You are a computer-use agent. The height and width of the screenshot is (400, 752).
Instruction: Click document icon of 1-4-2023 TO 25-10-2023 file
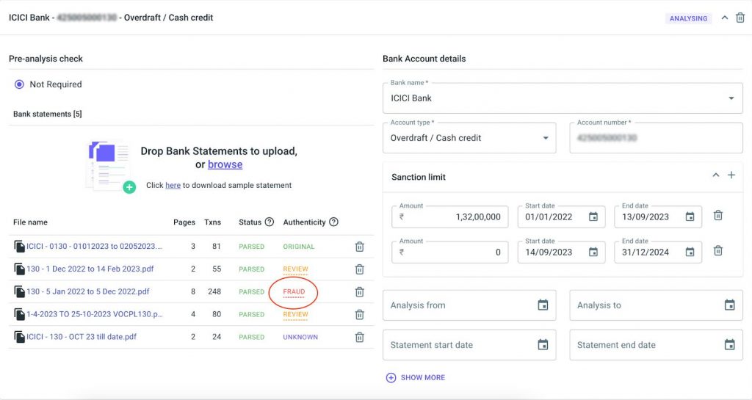[19, 315]
